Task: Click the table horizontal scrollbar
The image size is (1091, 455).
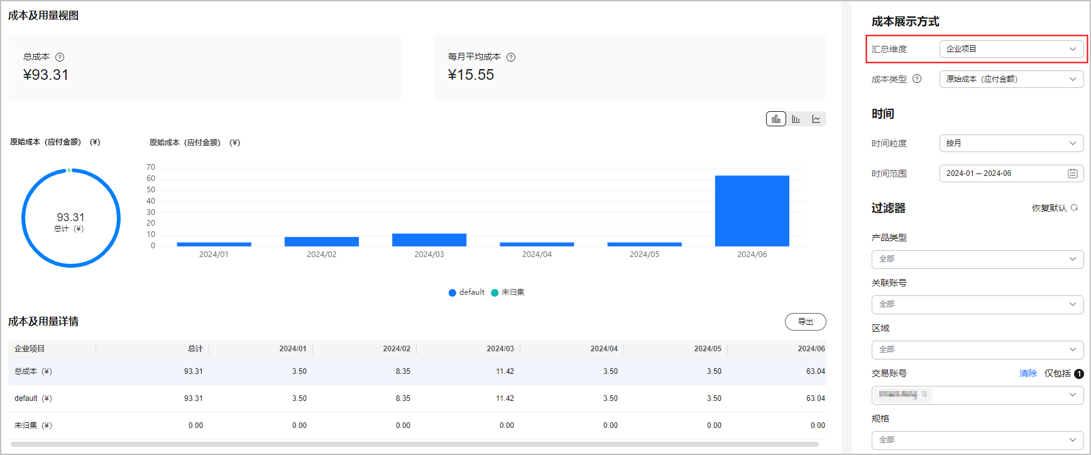Action: [415, 444]
